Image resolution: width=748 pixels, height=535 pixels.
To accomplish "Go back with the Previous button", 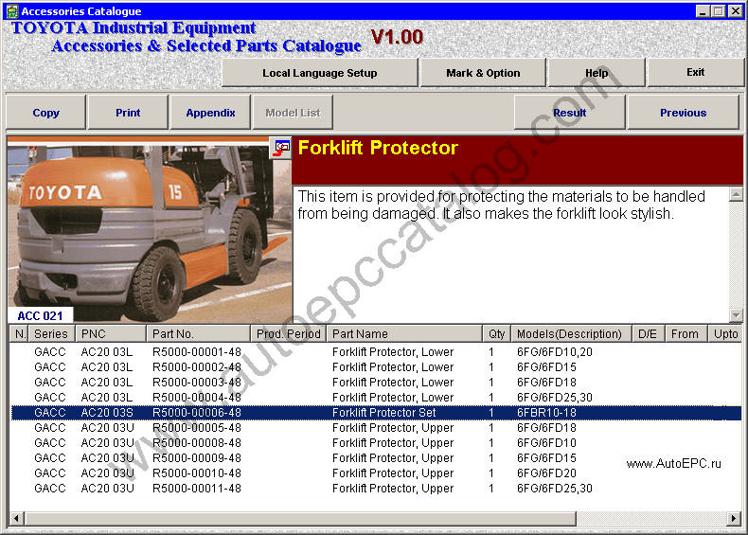I will [x=683, y=113].
